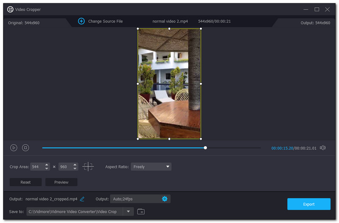Mute the volume speaker icon
Image resolution: width=339 pixels, height=223 pixels.
click(x=323, y=148)
